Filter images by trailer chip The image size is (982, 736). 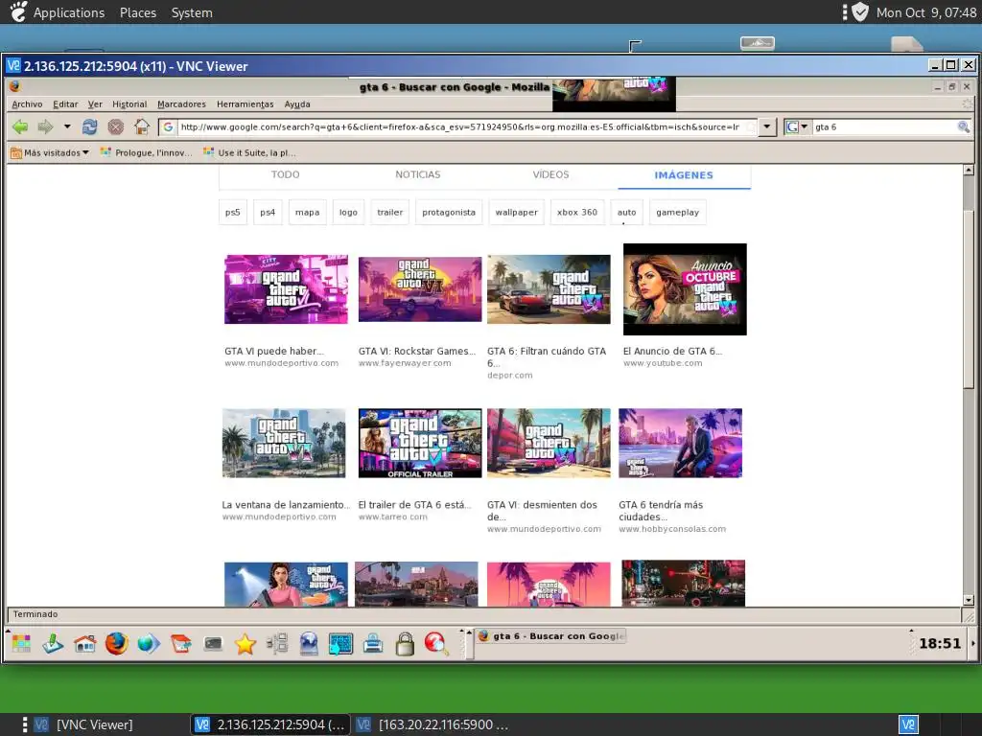(x=389, y=212)
